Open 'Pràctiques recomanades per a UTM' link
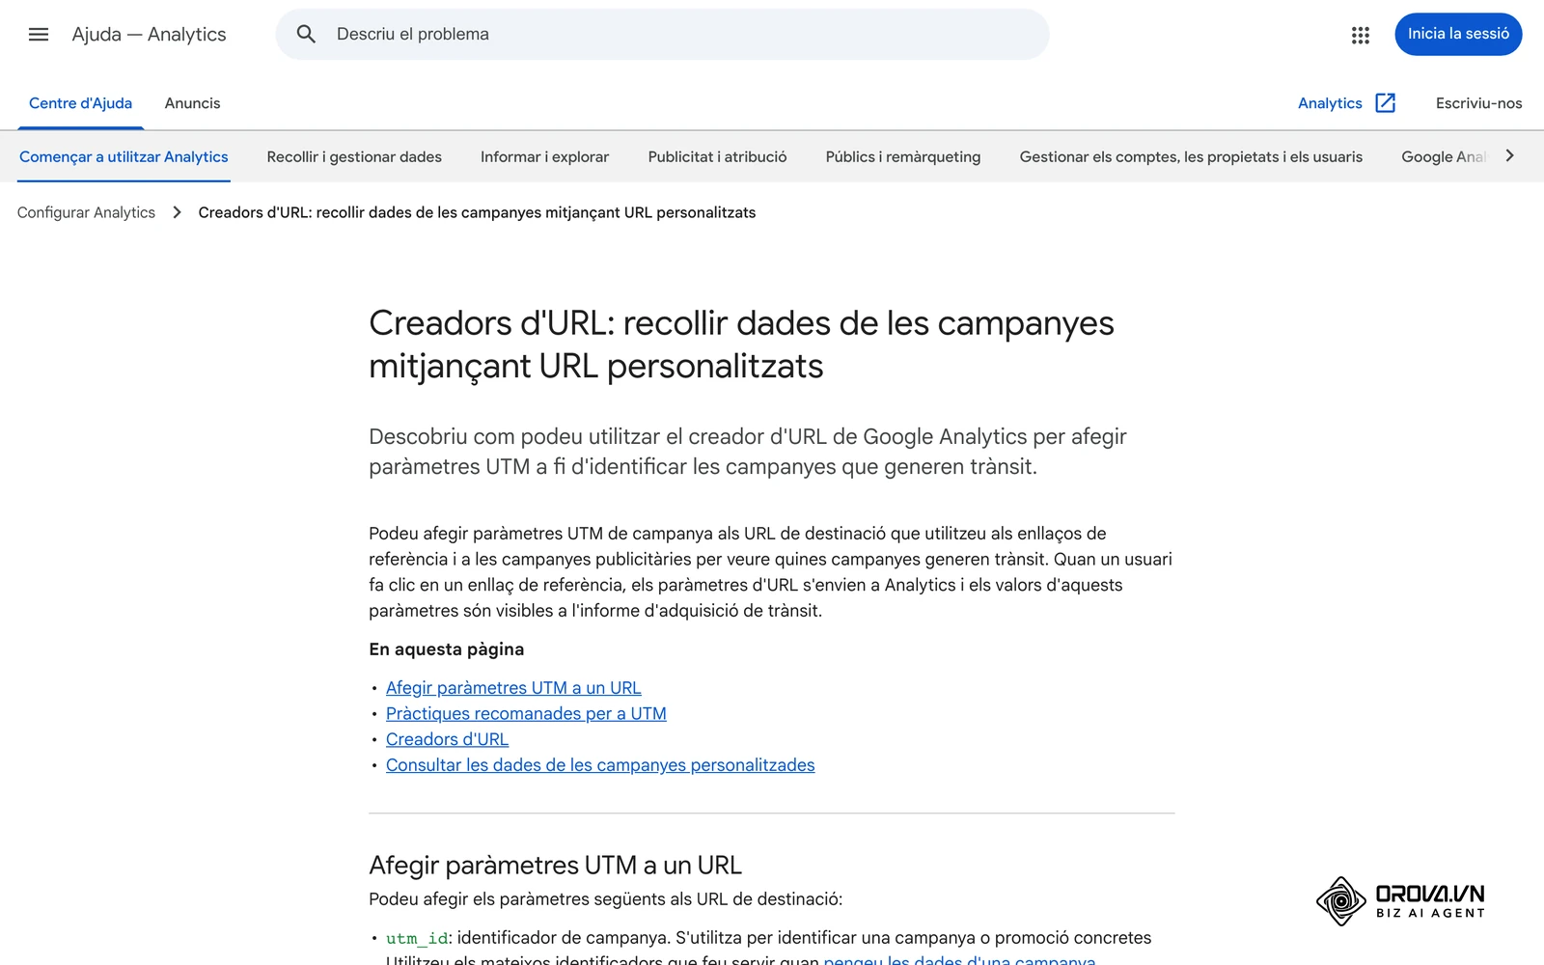The width and height of the screenshot is (1544, 965). 526,714
